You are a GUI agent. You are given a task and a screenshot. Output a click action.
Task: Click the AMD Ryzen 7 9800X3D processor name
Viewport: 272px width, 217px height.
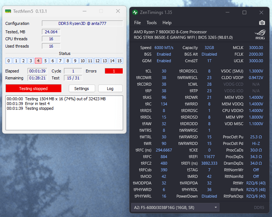(x=170, y=32)
